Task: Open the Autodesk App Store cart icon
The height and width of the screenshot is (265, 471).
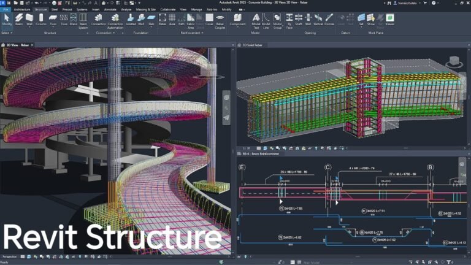Action: pyautogui.click(x=425, y=2)
